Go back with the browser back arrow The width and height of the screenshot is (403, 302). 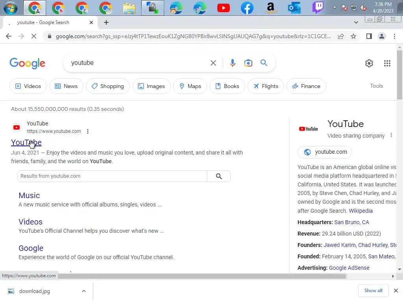pos(9,36)
